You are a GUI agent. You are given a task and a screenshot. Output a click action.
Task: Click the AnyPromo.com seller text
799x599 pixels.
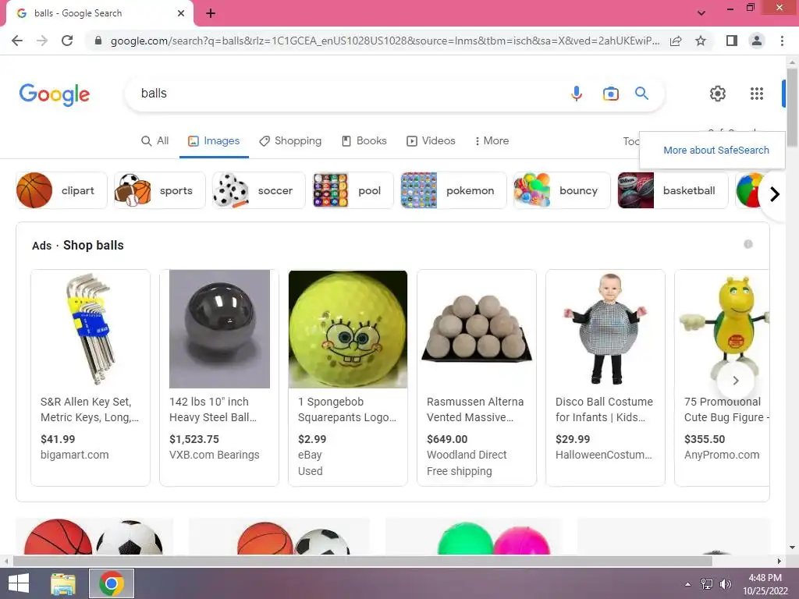click(x=722, y=455)
